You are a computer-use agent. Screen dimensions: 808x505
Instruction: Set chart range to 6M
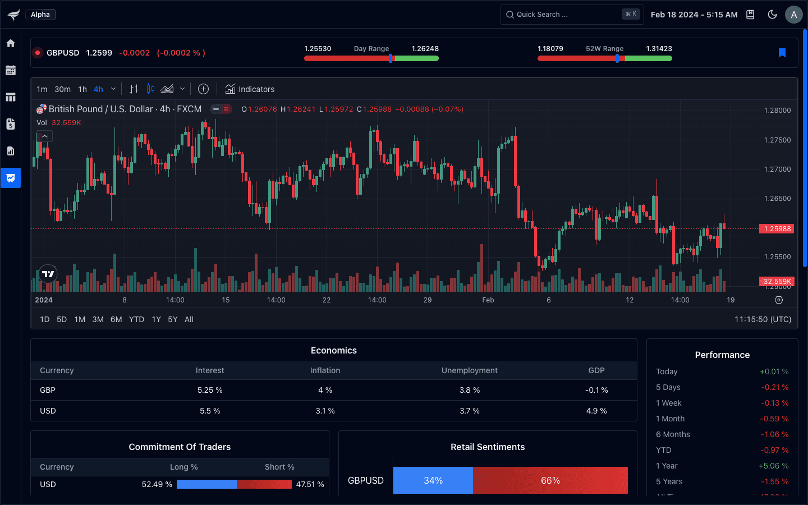[x=116, y=319]
